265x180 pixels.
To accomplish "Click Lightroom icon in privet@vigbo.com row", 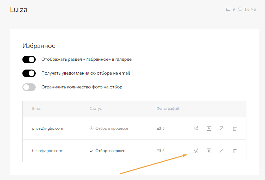I will (209, 128).
